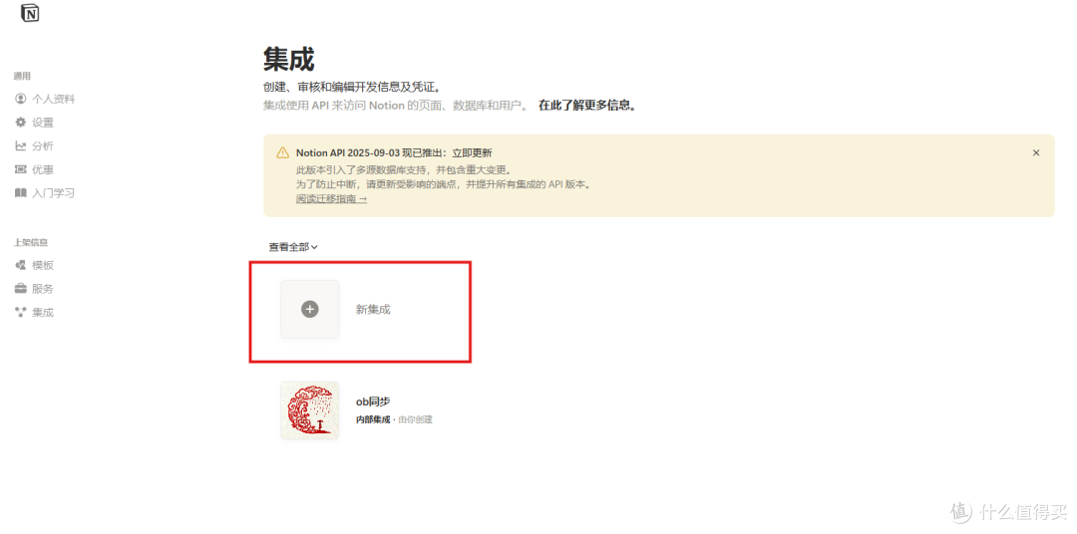Click the 分析 chart icon
Viewport: 1077px width, 534px height.
pyautogui.click(x=21, y=145)
